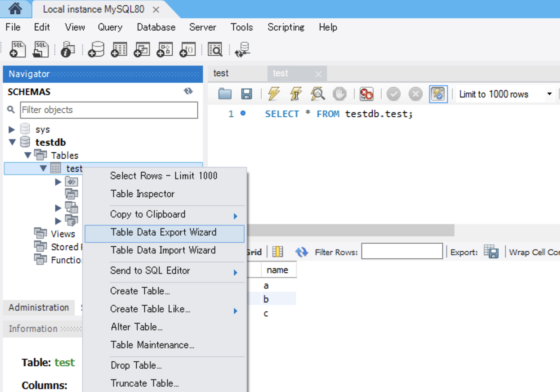Rollback transaction X icon
Viewport: 560px width, 392px height.
coord(415,94)
